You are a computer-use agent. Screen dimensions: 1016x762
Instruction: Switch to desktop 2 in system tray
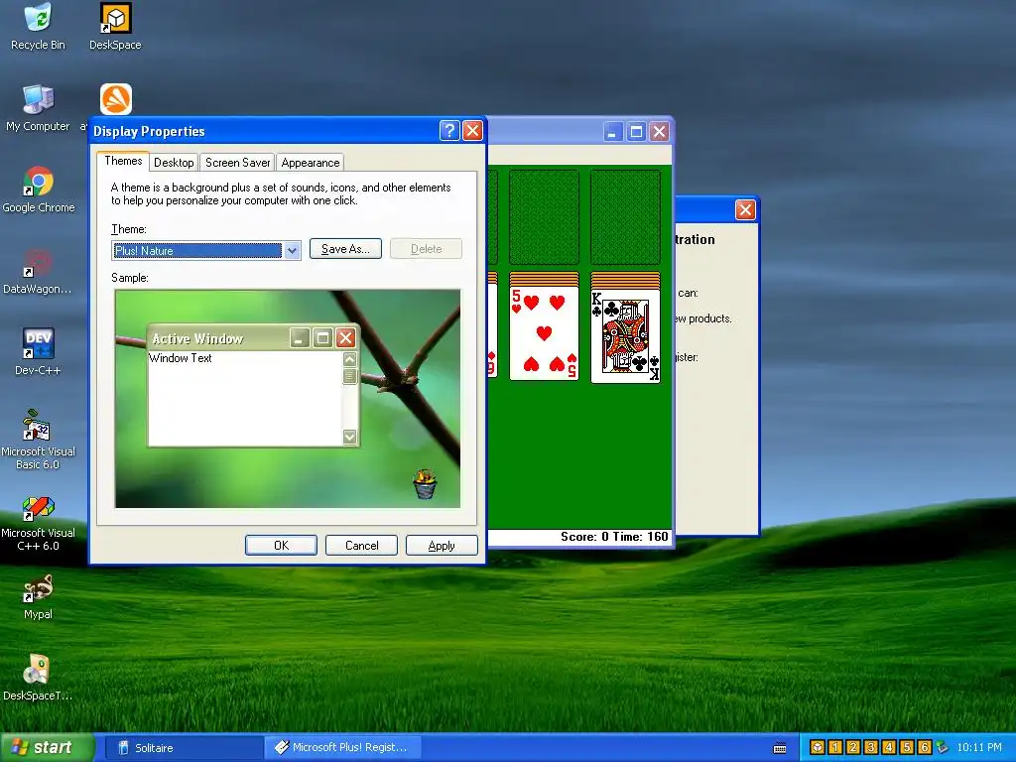click(x=852, y=748)
